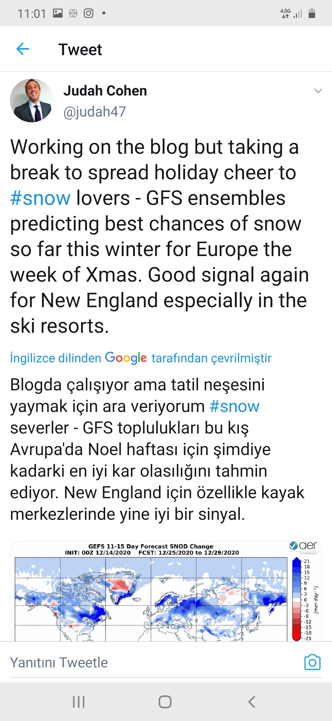Tap the globe notification icon in status bar
Screen dimensions: 332x721
(x=73, y=13)
